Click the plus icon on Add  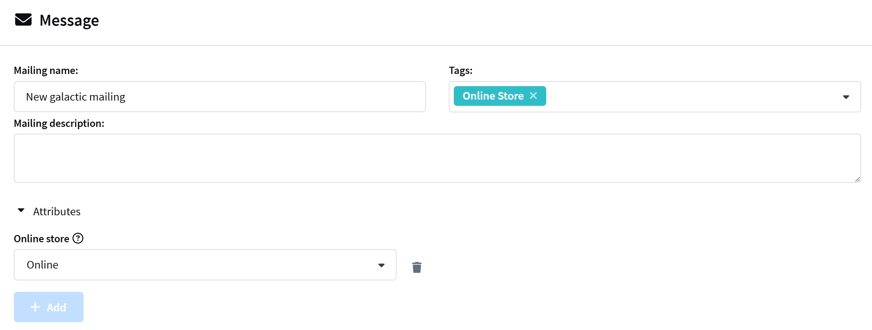pyautogui.click(x=35, y=307)
